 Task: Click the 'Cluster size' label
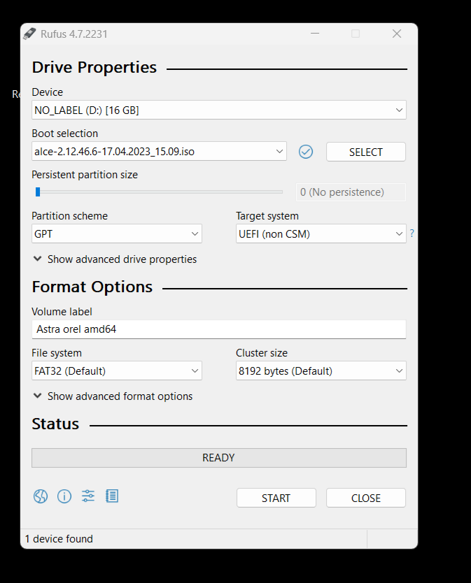262,353
